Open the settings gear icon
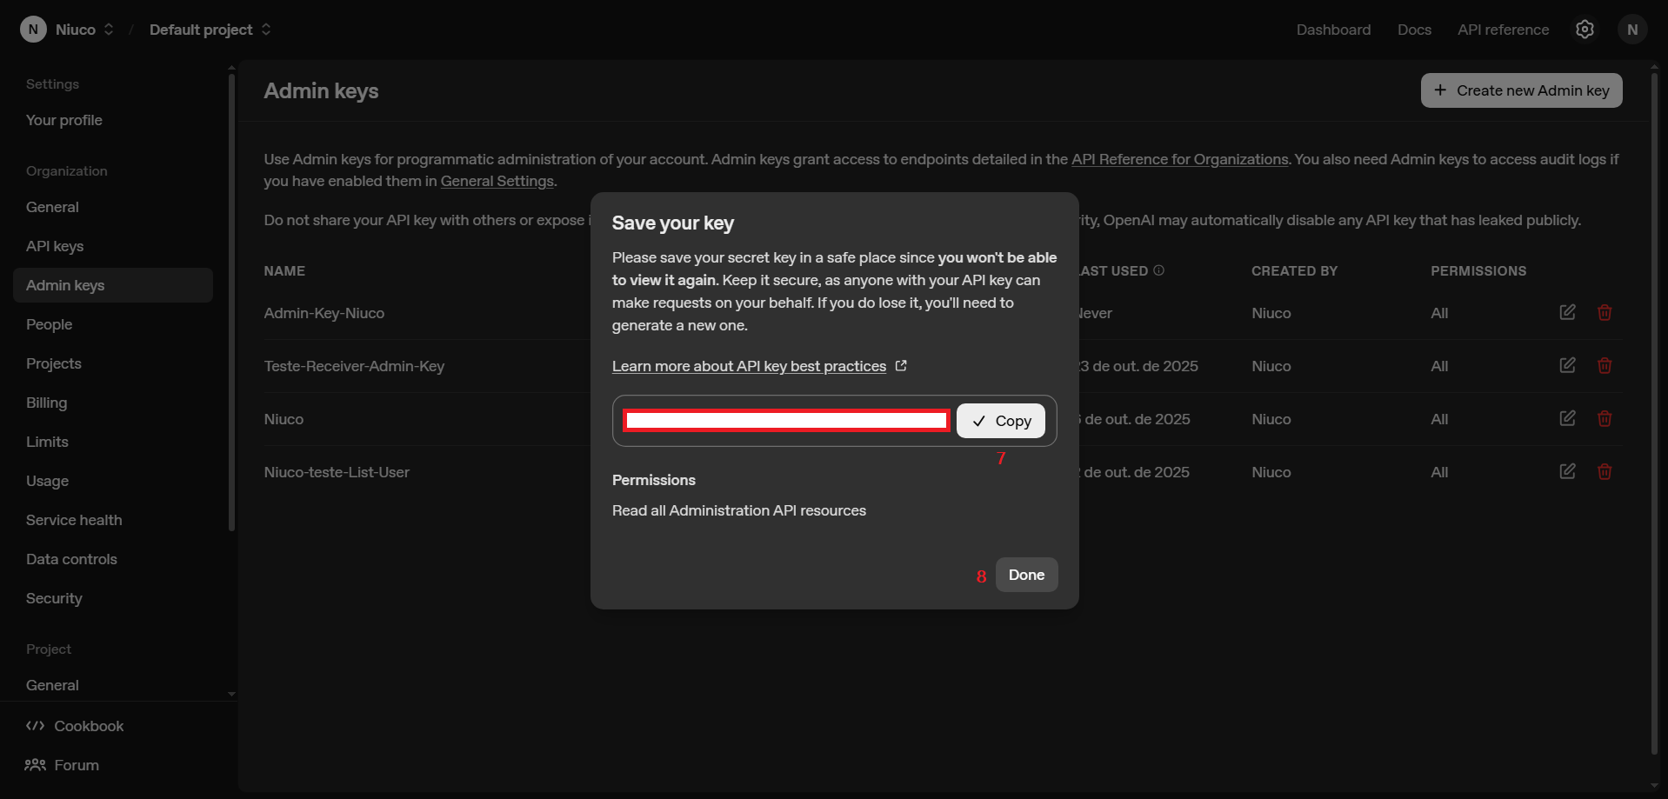 1585,30
